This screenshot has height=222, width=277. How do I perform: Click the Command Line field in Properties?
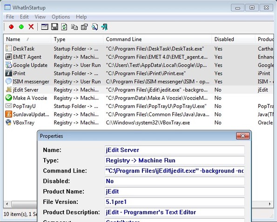(x=175, y=171)
